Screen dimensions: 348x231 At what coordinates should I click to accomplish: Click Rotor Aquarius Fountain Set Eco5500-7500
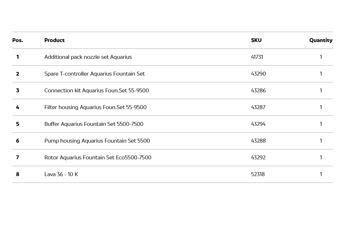tap(98, 158)
